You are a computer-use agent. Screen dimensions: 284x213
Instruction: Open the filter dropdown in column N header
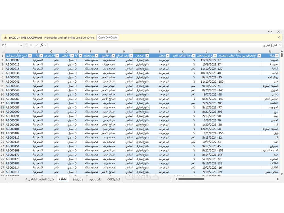click(277, 56)
